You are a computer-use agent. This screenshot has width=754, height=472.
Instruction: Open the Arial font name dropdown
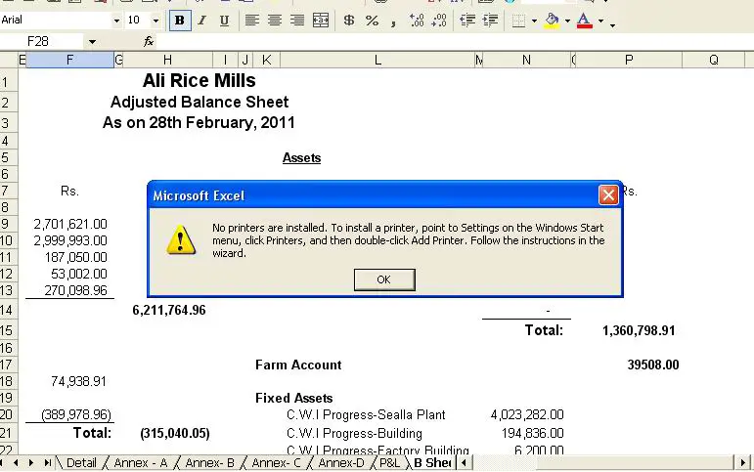116,21
